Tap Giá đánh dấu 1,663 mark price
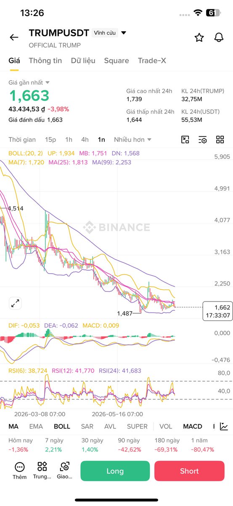This screenshot has height=506, width=233. point(35,120)
